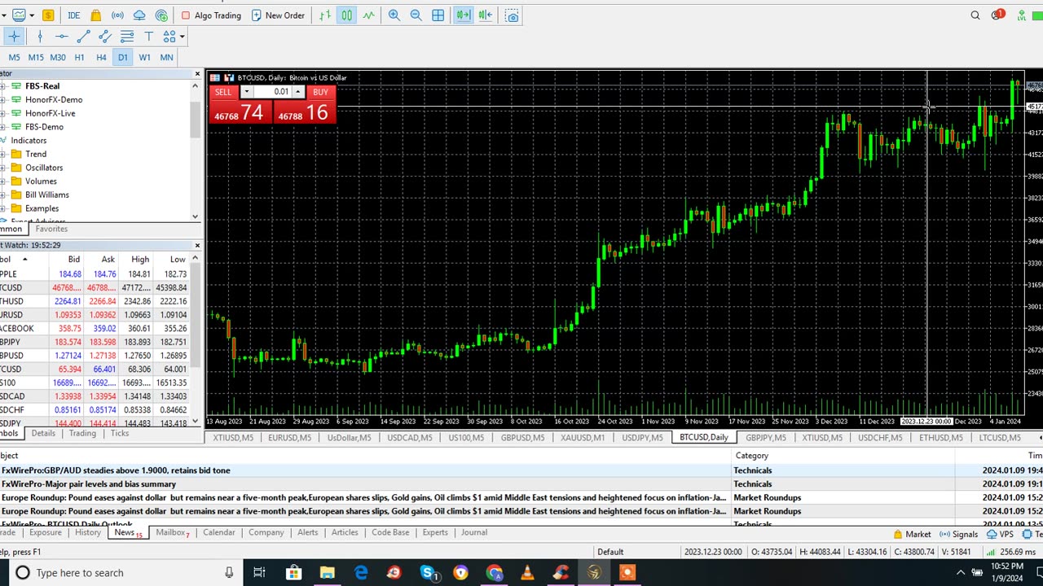1043x586 pixels.
Task: Open FxWirePro GBP/AUD news headline
Action: click(116, 470)
